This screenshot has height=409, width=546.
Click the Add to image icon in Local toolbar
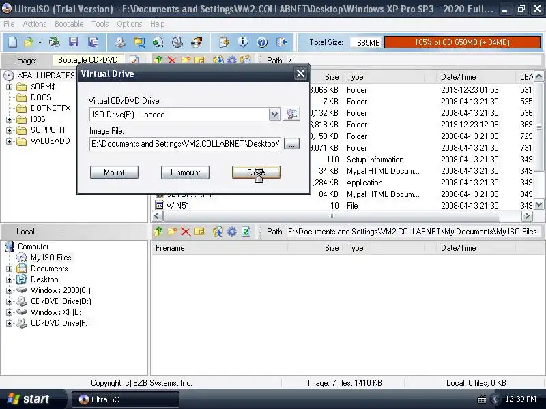point(218,232)
